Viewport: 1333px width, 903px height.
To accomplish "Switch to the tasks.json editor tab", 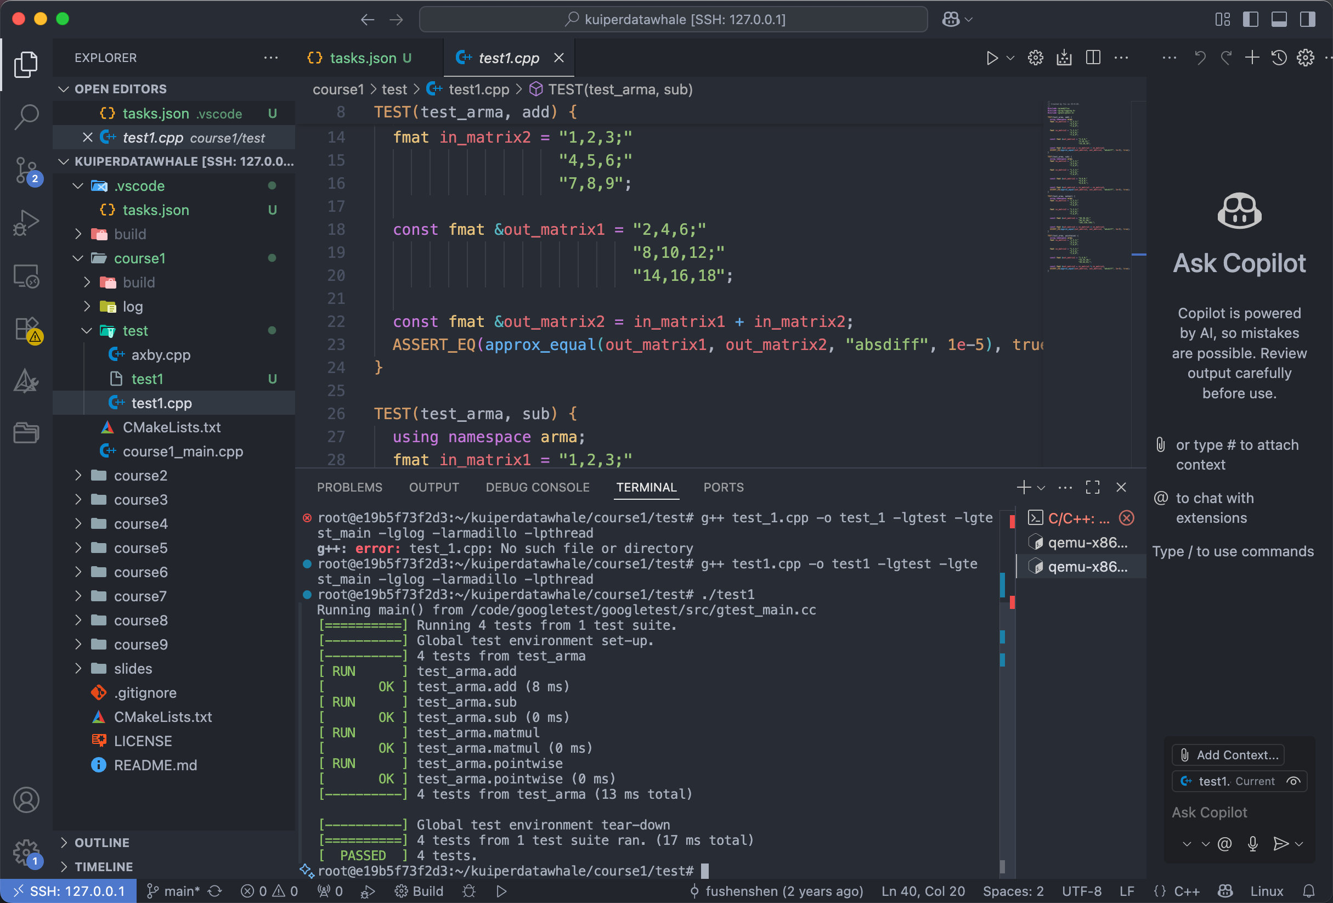I will coord(363,58).
